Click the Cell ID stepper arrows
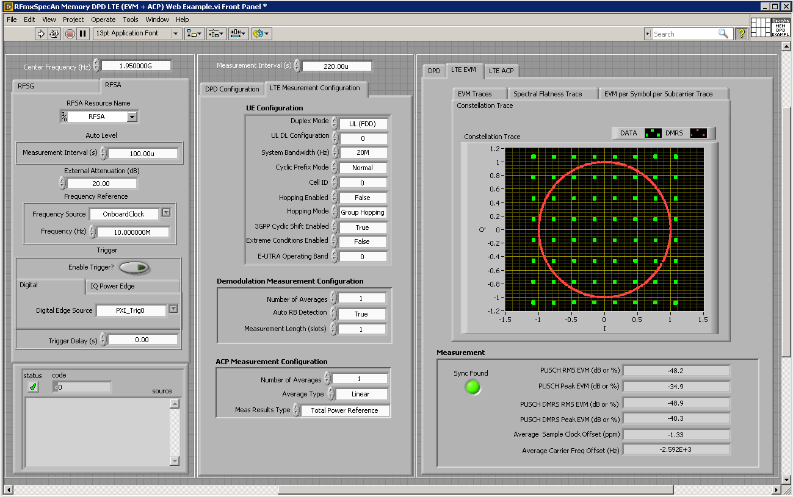The image size is (793, 497). click(x=335, y=182)
